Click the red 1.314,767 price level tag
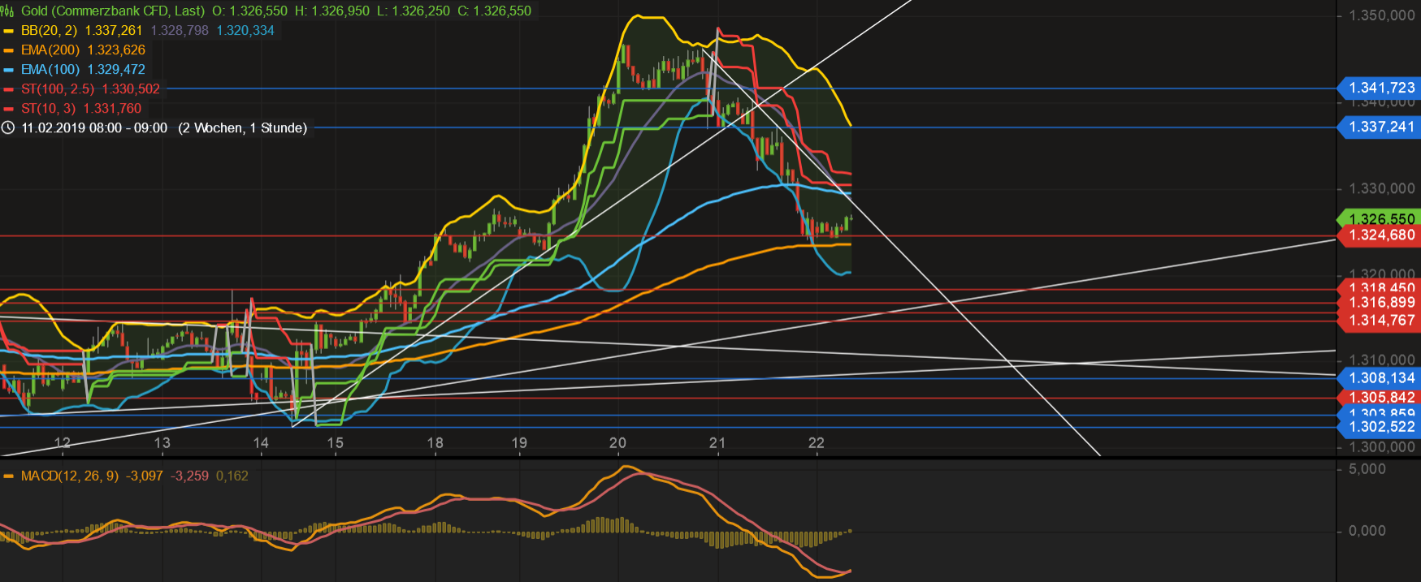 coord(1380,321)
